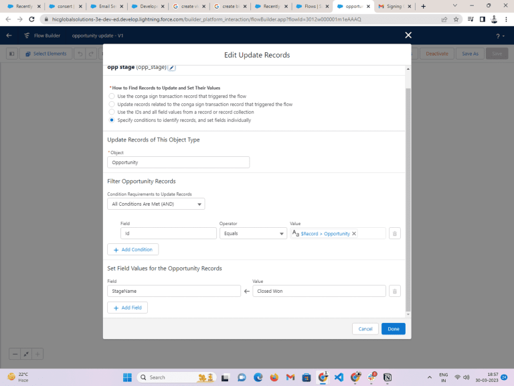Open a new browser tab
This screenshot has width=514, height=386.
[x=423, y=7]
